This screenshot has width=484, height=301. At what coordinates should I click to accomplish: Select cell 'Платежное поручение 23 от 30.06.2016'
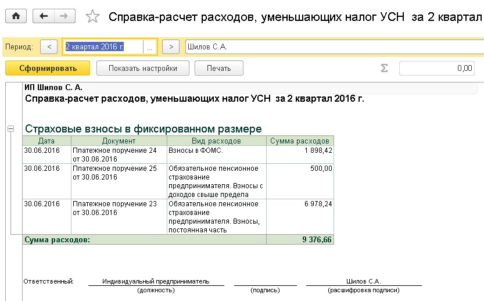(119, 217)
